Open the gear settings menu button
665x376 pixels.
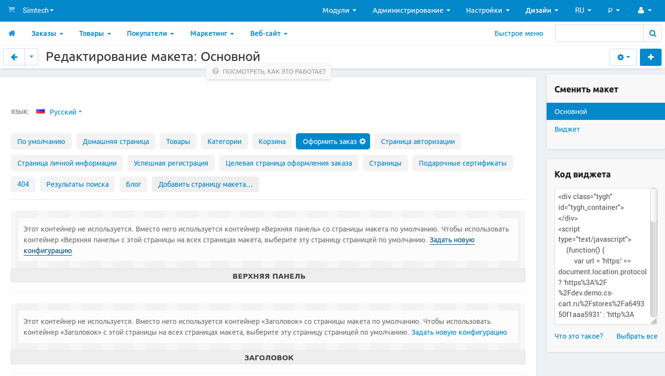click(x=623, y=57)
